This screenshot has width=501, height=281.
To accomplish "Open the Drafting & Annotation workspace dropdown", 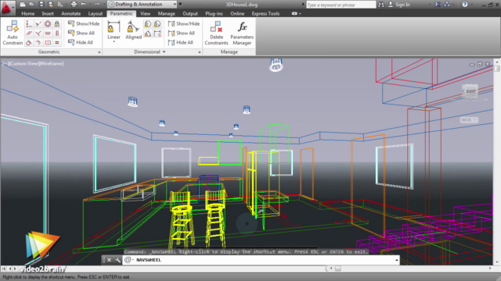I will click(x=142, y=5).
